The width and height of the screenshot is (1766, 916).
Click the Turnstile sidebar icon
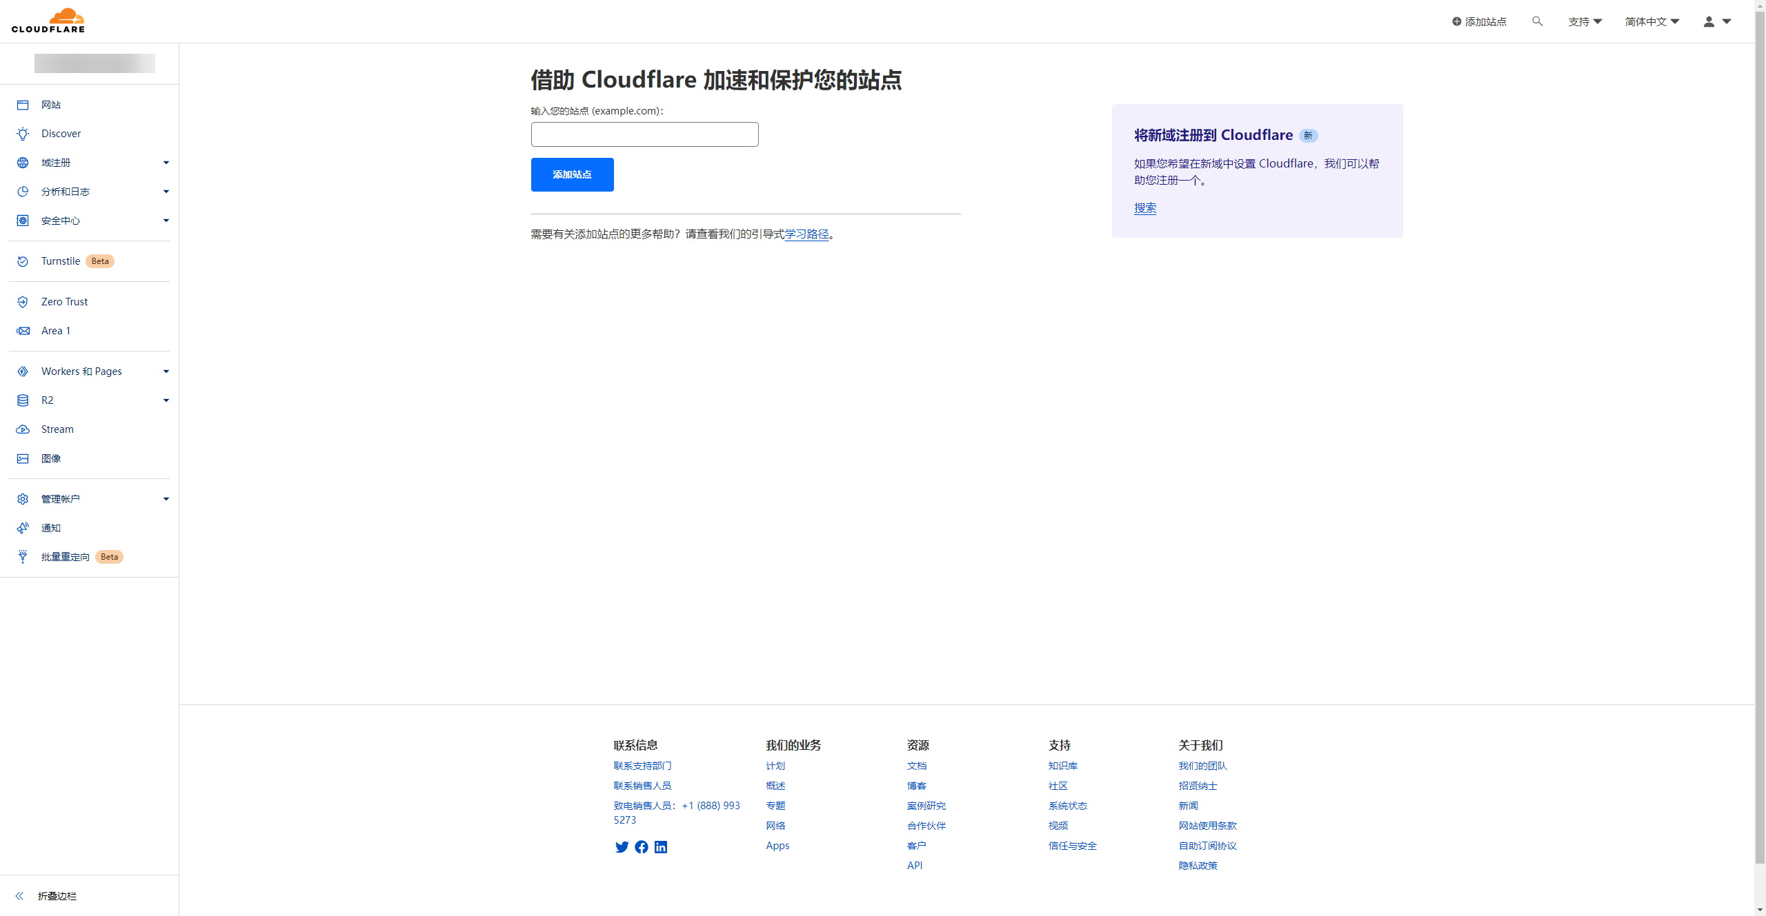coord(23,261)
